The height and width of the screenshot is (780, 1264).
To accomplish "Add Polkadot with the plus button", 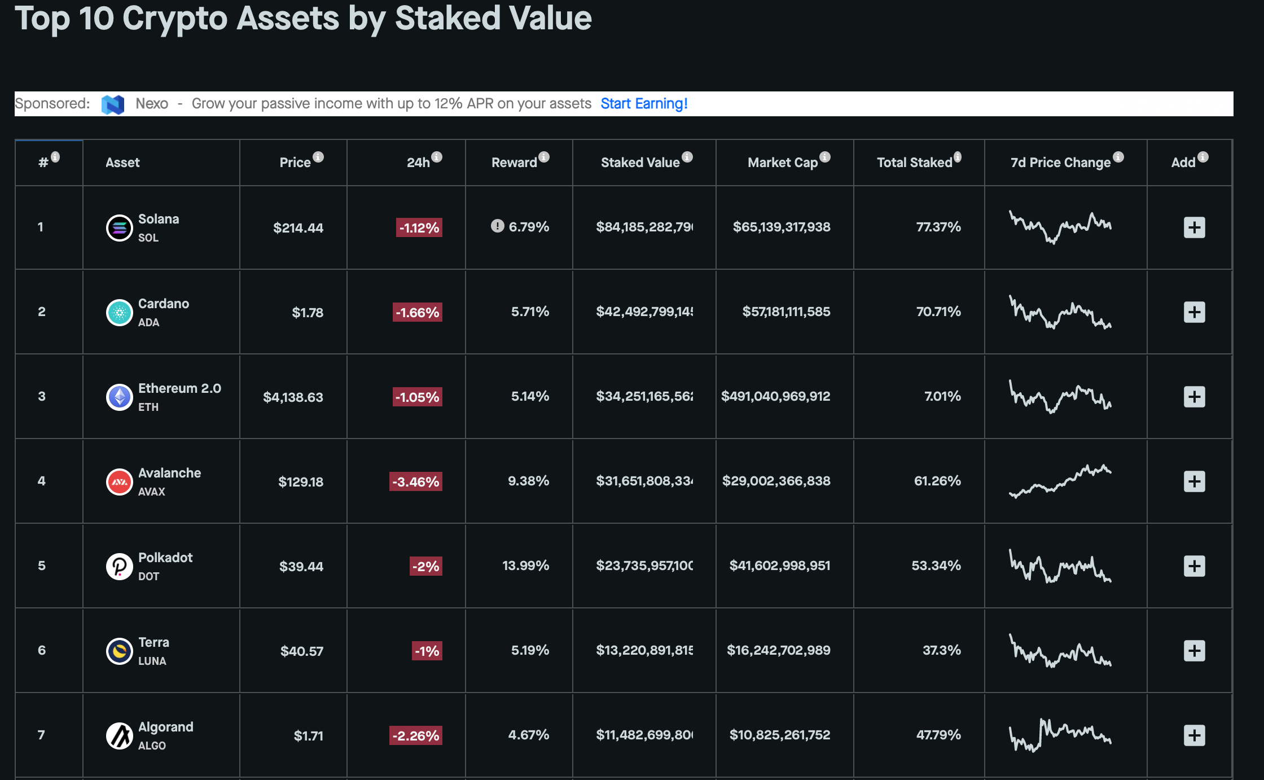I will (1194, 566).
